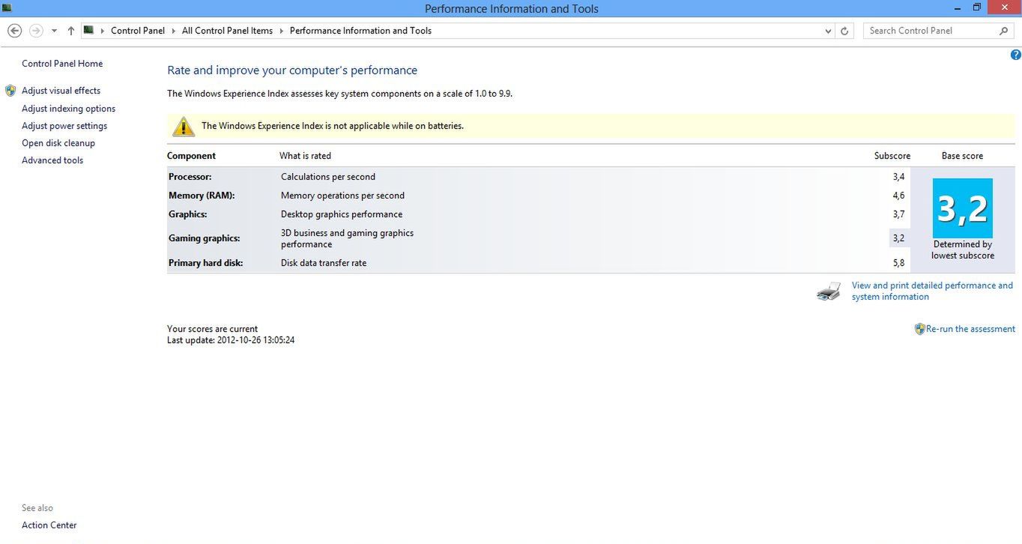Open Advanced tools
The image size is (1022, 544).
point(52,160)
